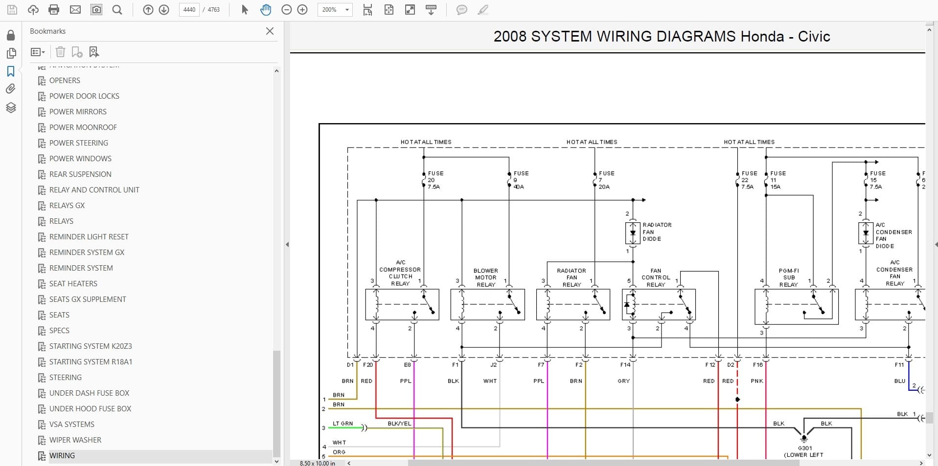
Task: Toggle the Bookmarks panel icon in sidebar
Action: click(11, 71)
